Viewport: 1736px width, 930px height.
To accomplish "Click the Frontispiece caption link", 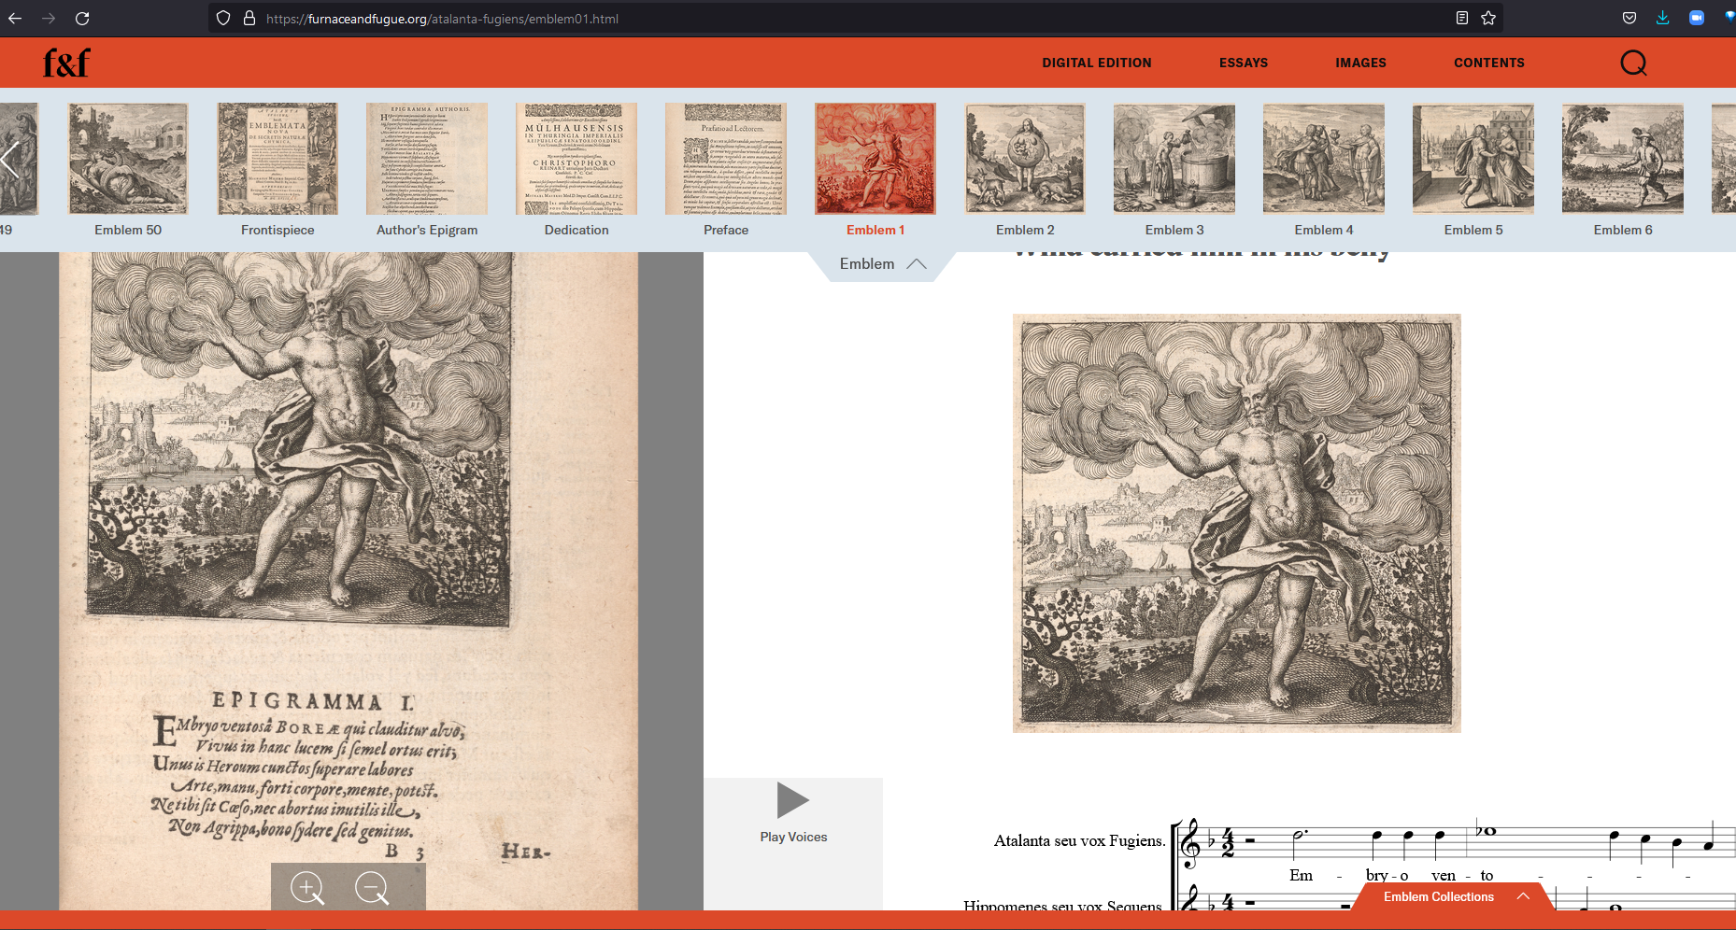I will tap(277, 230).
